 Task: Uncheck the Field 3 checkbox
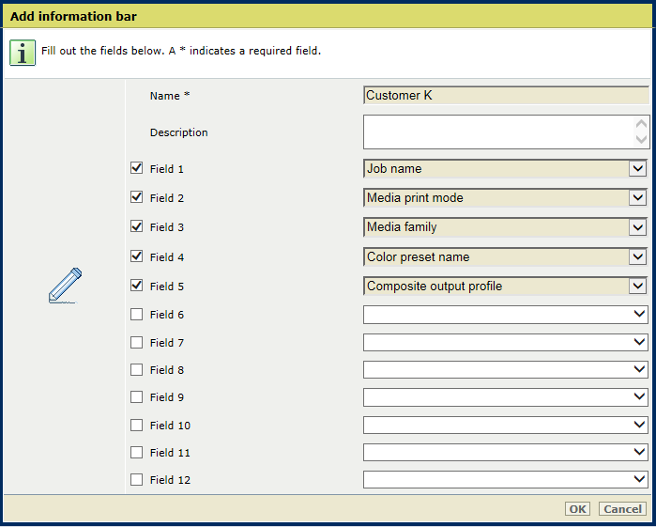tap(136, 226)
